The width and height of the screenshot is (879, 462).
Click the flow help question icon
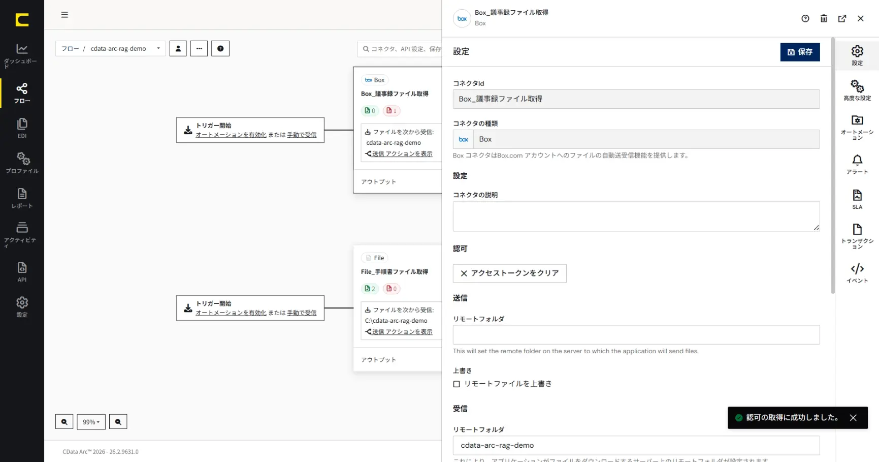220,49
